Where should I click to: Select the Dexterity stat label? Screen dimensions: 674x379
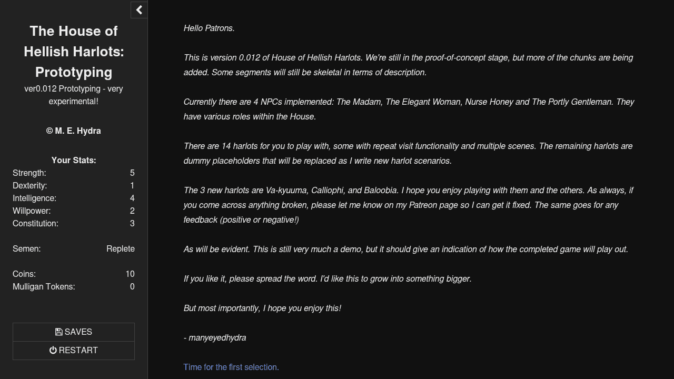30,185
